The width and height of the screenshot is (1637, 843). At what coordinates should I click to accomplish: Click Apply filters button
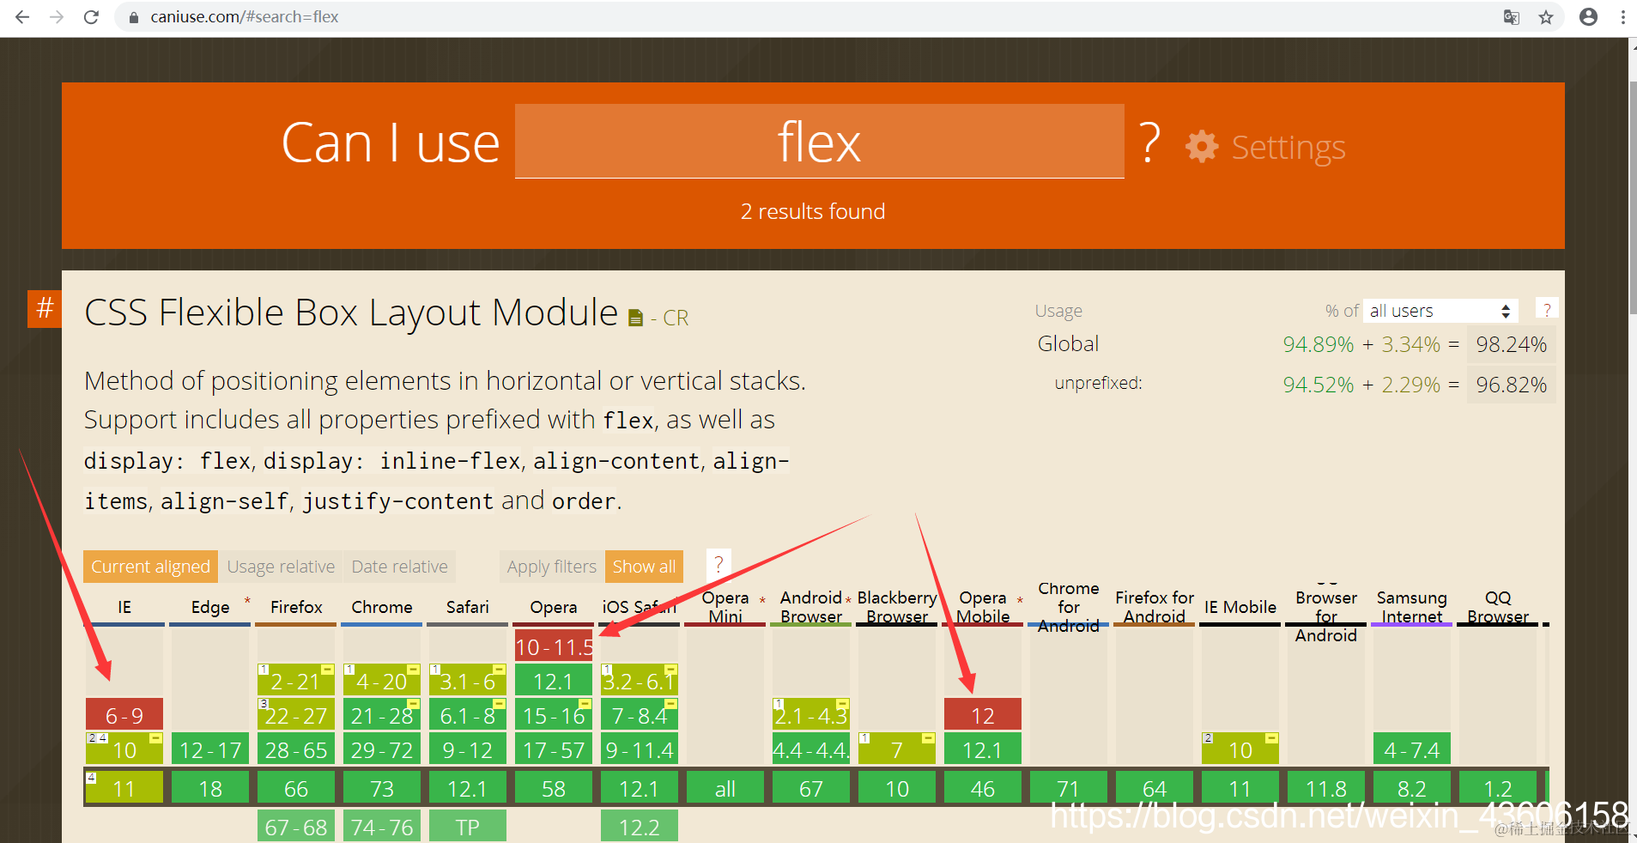pos(551,567)
